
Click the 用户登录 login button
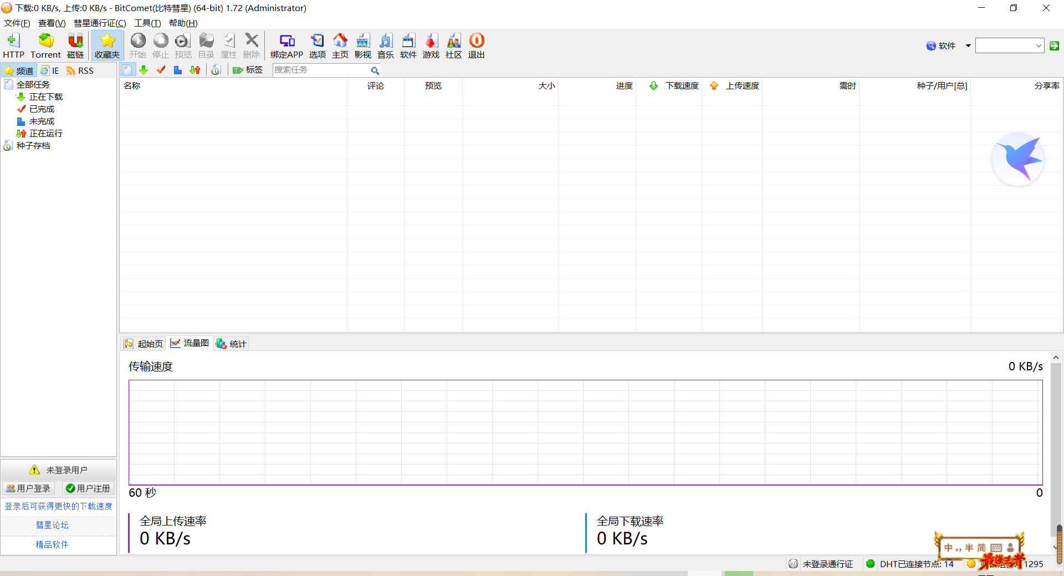28,488
